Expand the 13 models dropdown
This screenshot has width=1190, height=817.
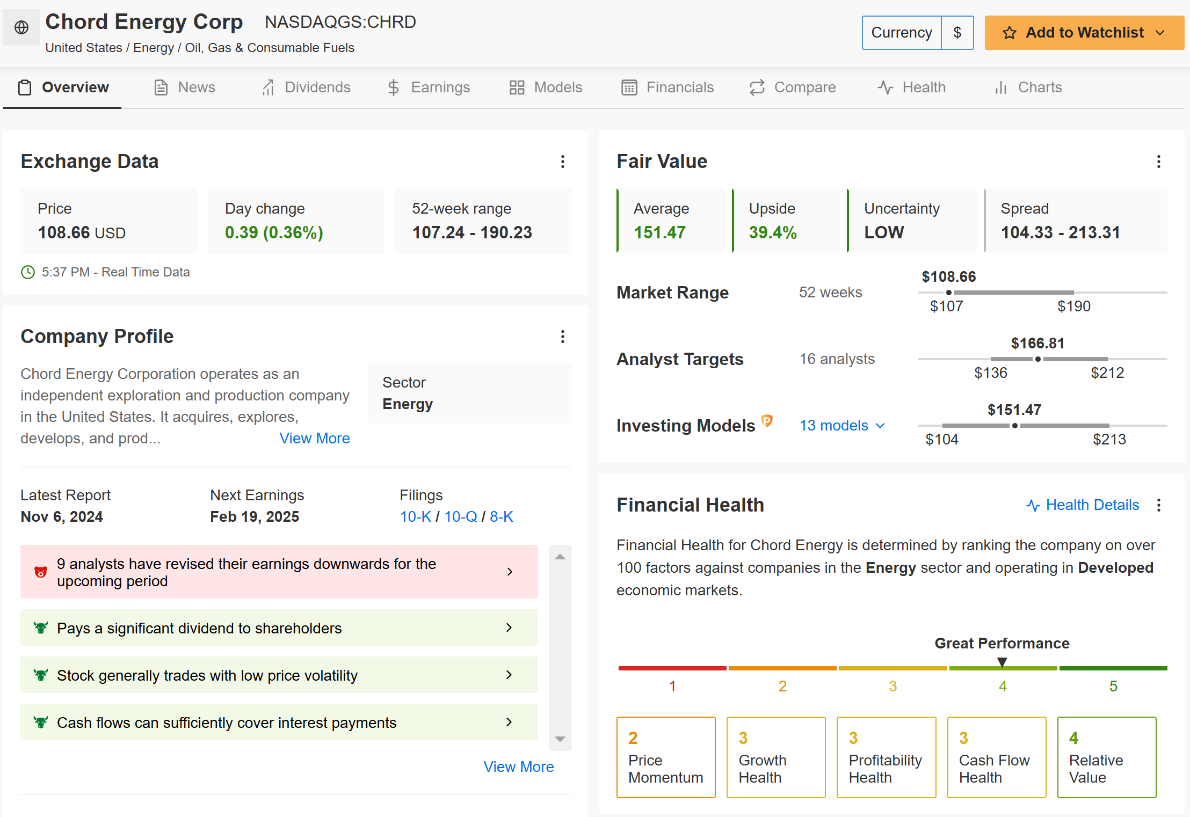tap(842, 426)
